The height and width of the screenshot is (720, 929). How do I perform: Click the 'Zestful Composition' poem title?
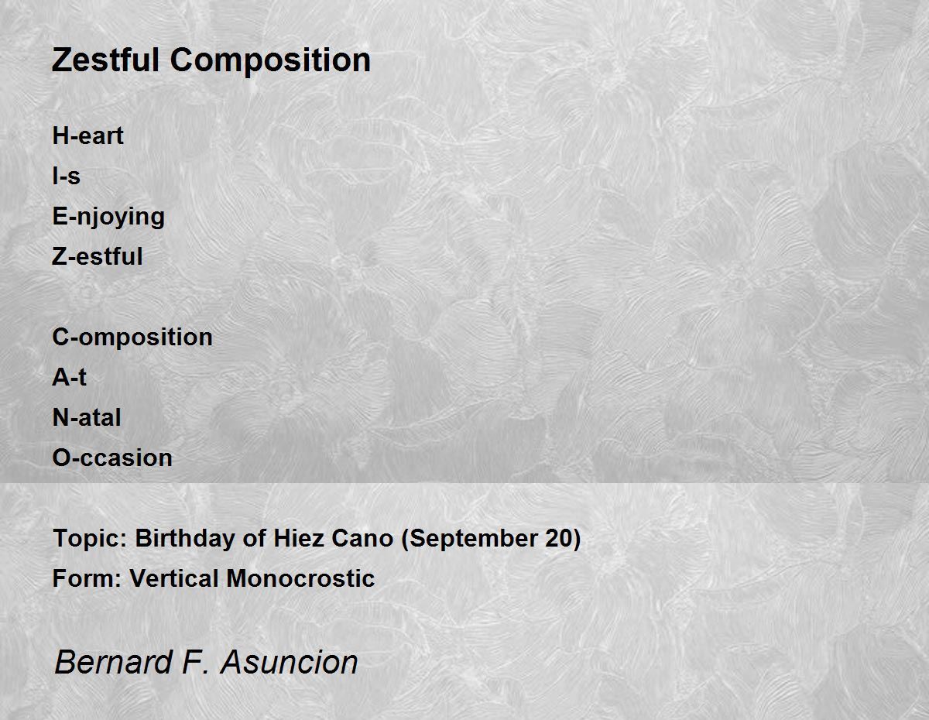[211, 60]
